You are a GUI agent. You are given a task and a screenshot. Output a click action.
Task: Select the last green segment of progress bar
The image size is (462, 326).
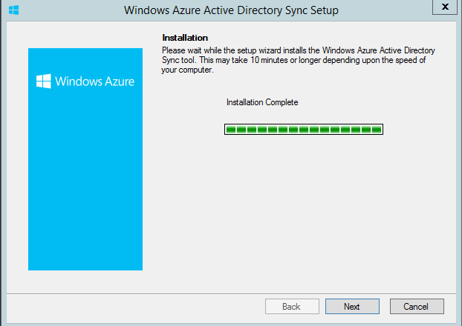[377, 130]
